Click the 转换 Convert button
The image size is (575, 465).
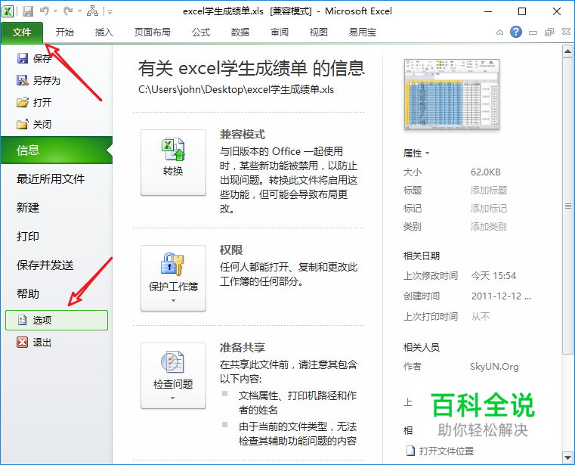[x=173, y=163]
